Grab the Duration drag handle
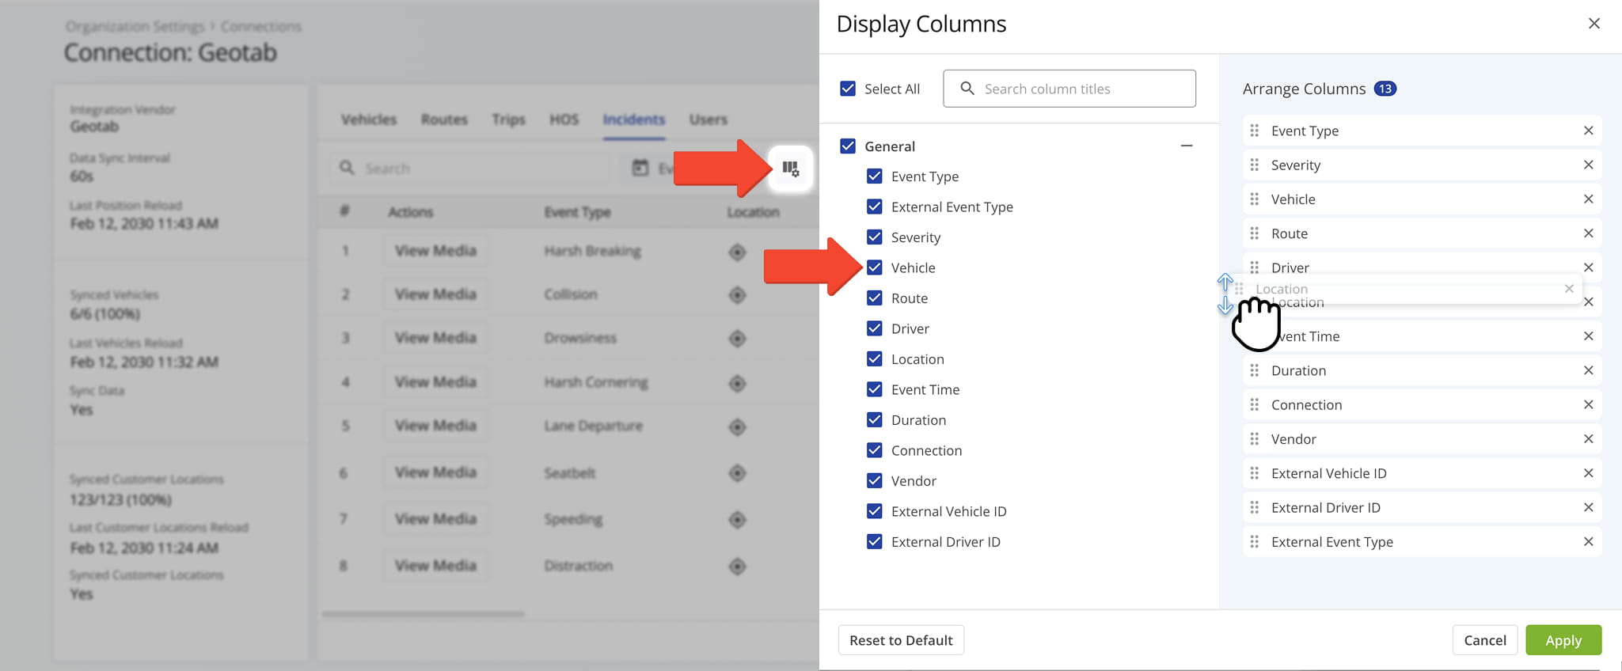Viewport: 1622px width, 671px height. coord(1255,370)
